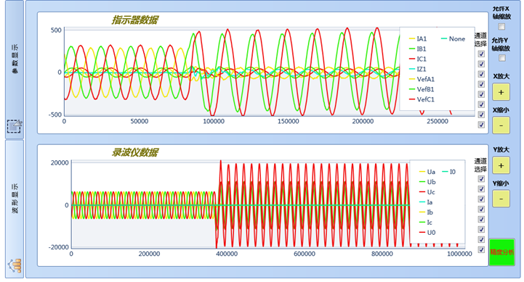Open the 波形显示 side tab

click(15, 198)
